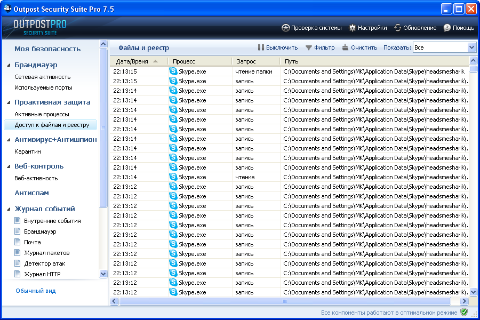Click the document icon beside Брандмауэр log
Viewport: 480px width, 320px height.
pos(18,231)
